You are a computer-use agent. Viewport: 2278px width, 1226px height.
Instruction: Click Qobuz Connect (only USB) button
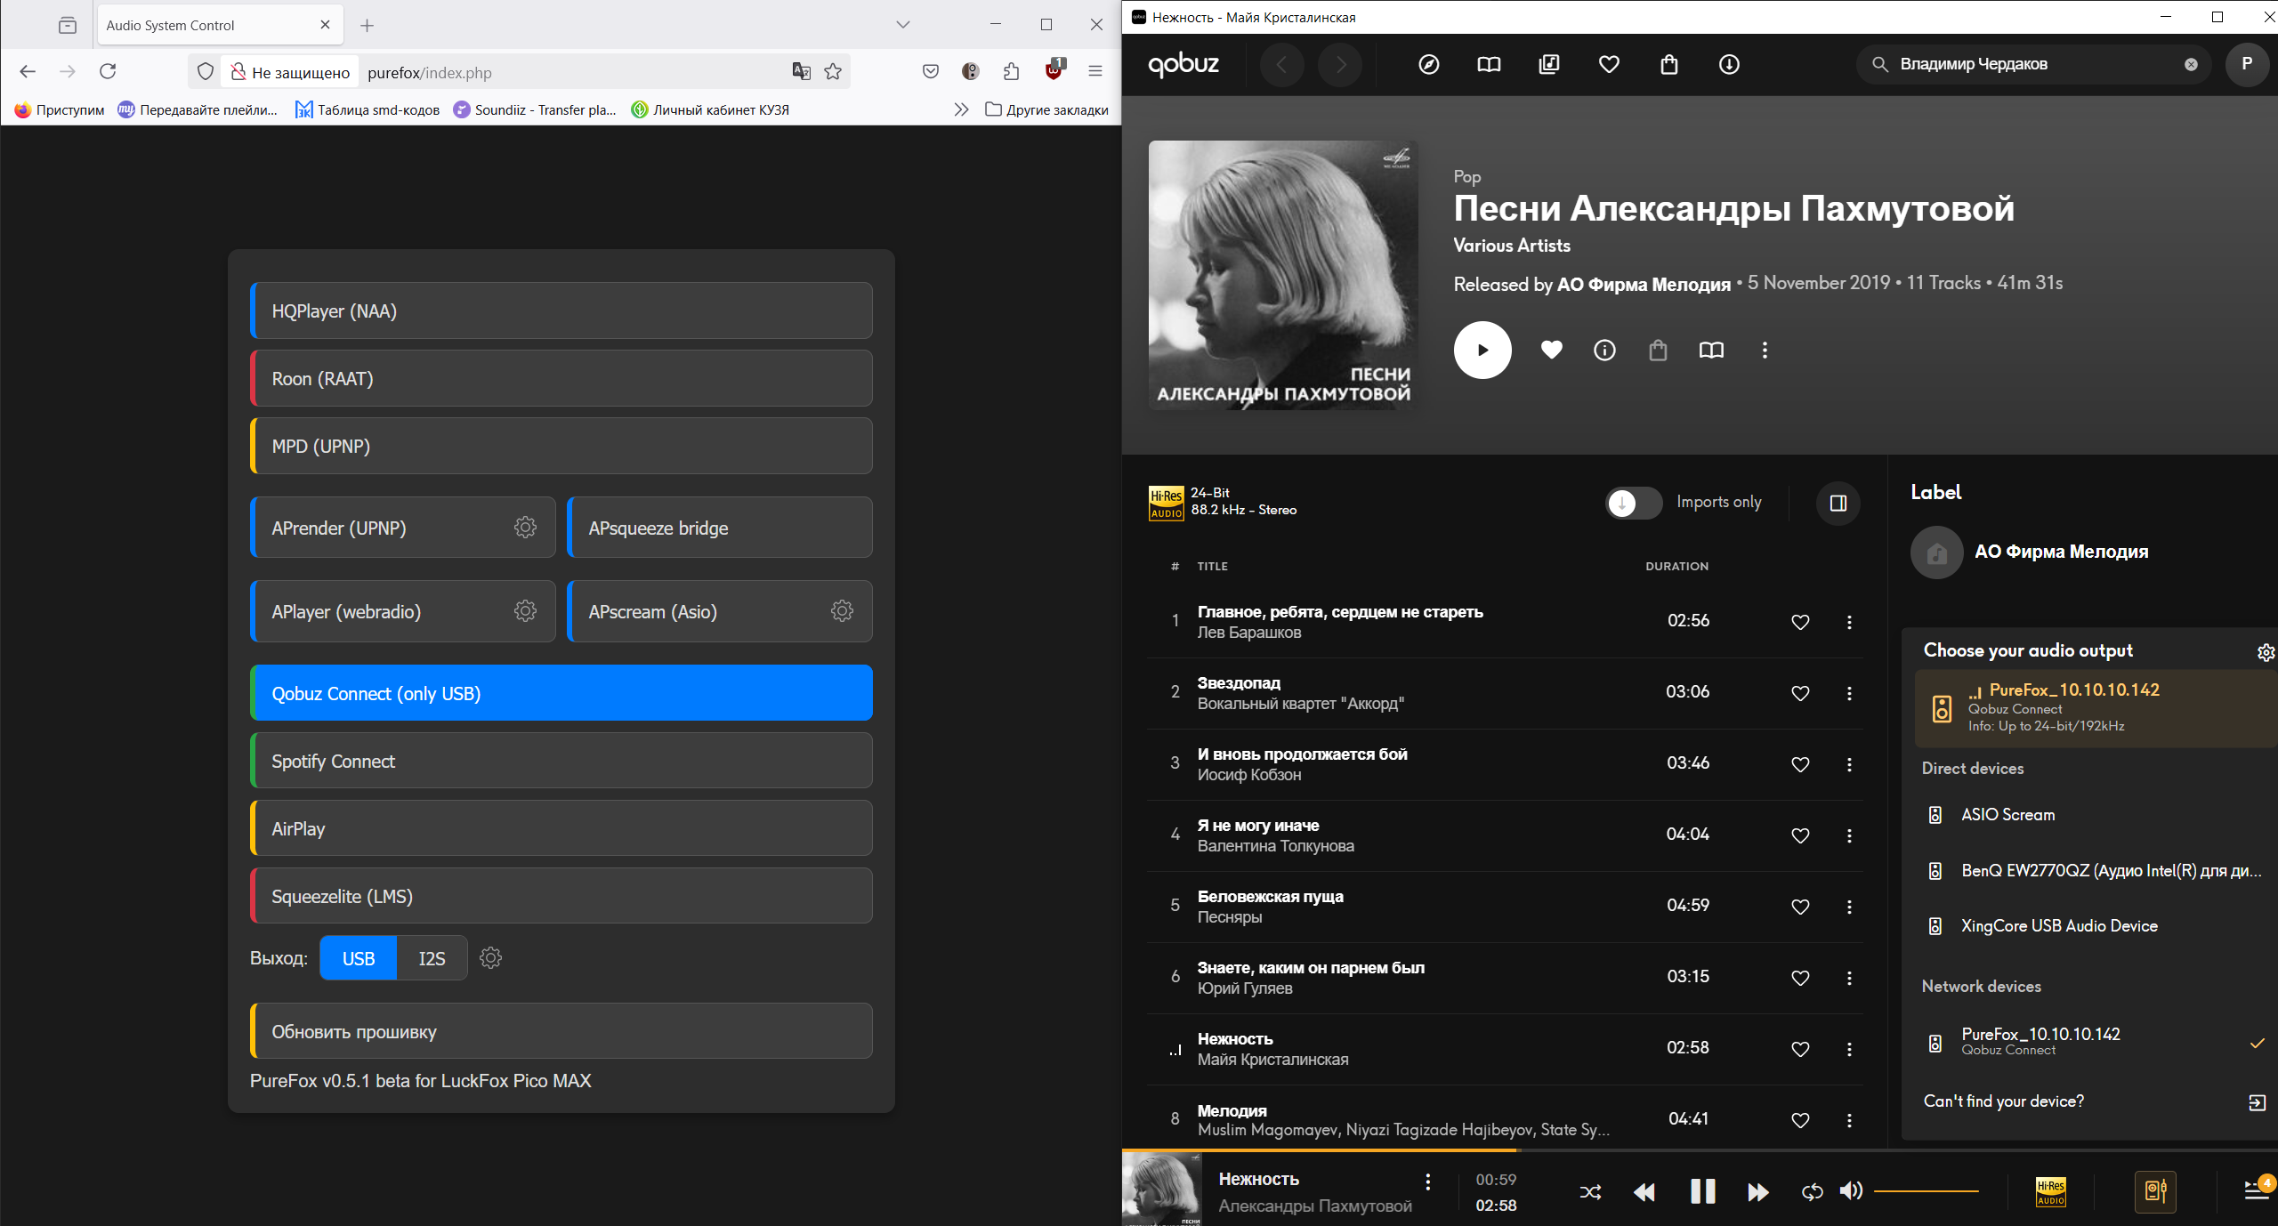pyautogui.click(x=561, y=693)
